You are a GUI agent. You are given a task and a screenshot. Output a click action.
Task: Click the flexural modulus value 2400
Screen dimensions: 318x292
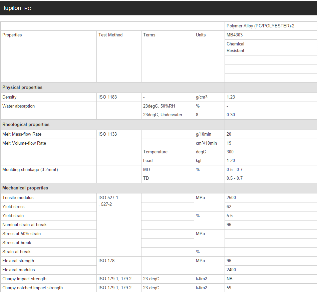tap(231, 270)
